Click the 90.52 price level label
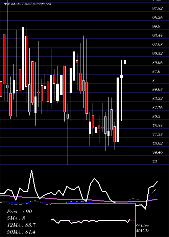169x237 pixels. 158,53
